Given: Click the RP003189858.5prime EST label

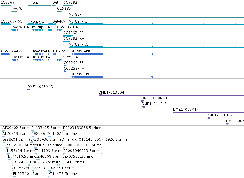Looking at the screenshot, I should (82, 128).
